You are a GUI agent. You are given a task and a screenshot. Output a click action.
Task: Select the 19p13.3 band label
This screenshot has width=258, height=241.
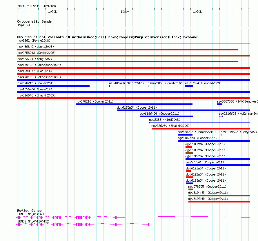coord(23,25)
